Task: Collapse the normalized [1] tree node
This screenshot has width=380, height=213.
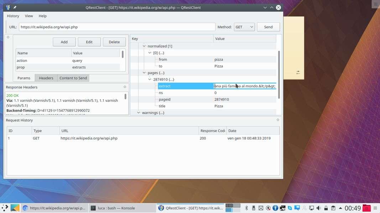Action: tap(144, 46)
